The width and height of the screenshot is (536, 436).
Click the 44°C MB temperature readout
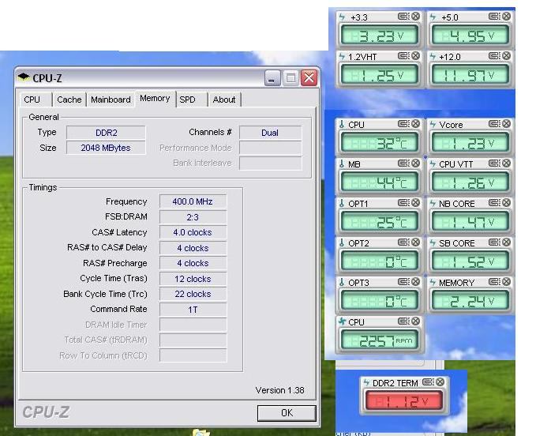click(380, 182)
